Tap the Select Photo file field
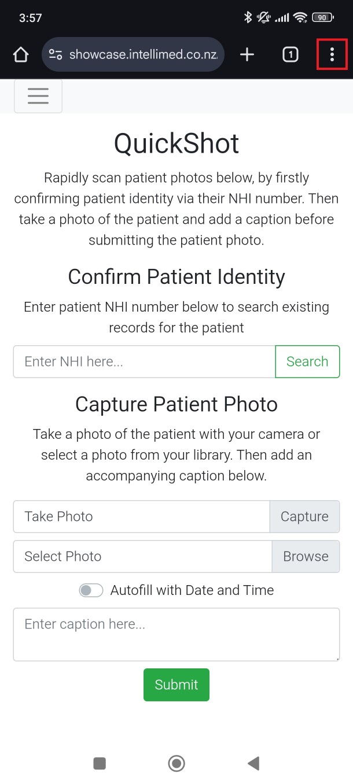353x784 pixels. pyautogui.click(x=142, y=556)
